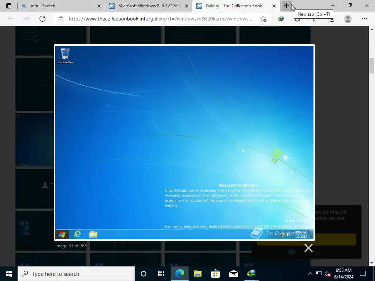Image resolution: width=375 pixels, height=281 pixels.
Task: Show hidden system tray icons
Action: click(310, 274)
